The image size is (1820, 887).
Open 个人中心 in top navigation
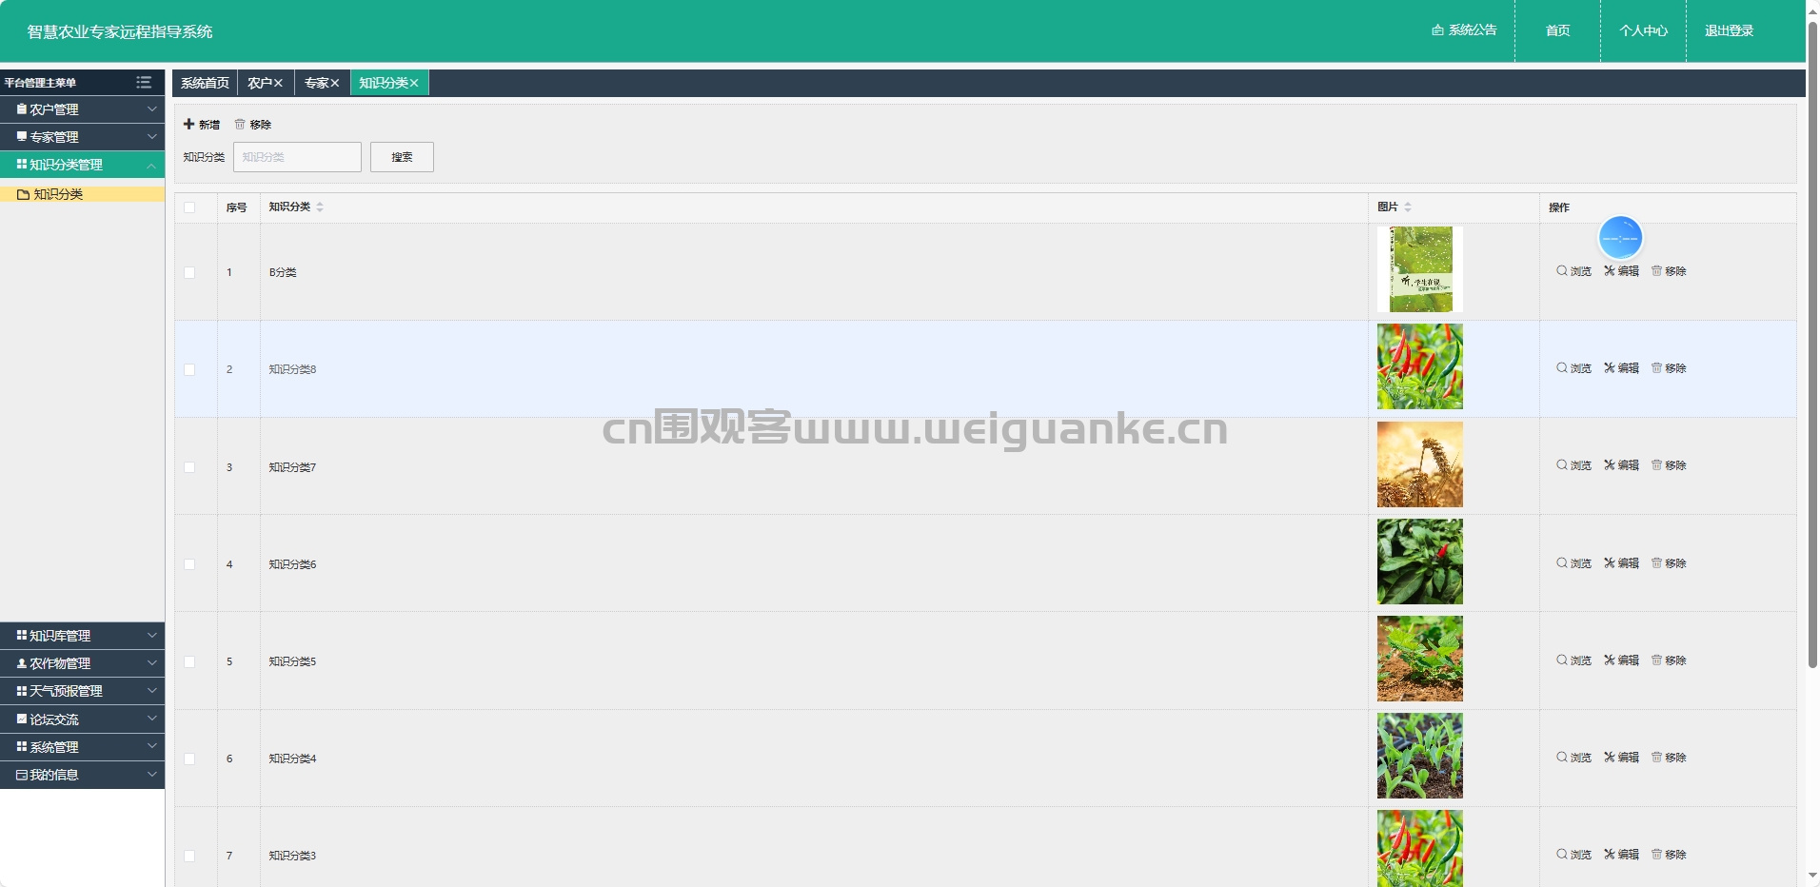click(1643, 30)
